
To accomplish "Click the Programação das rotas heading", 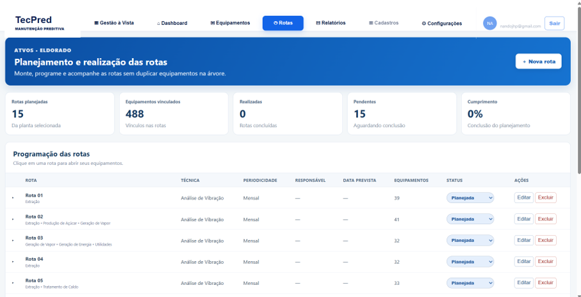I will (x=51, y=154).
